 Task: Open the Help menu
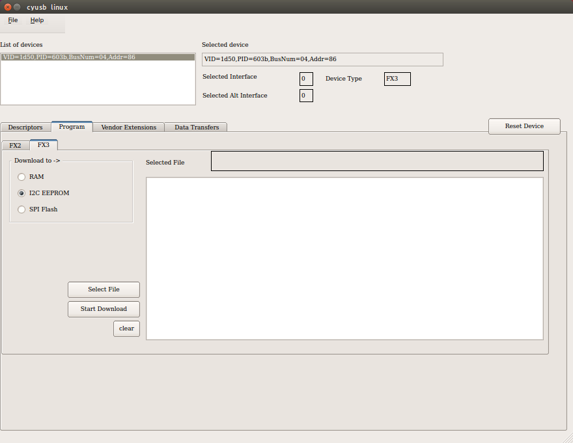pos(37,20)
